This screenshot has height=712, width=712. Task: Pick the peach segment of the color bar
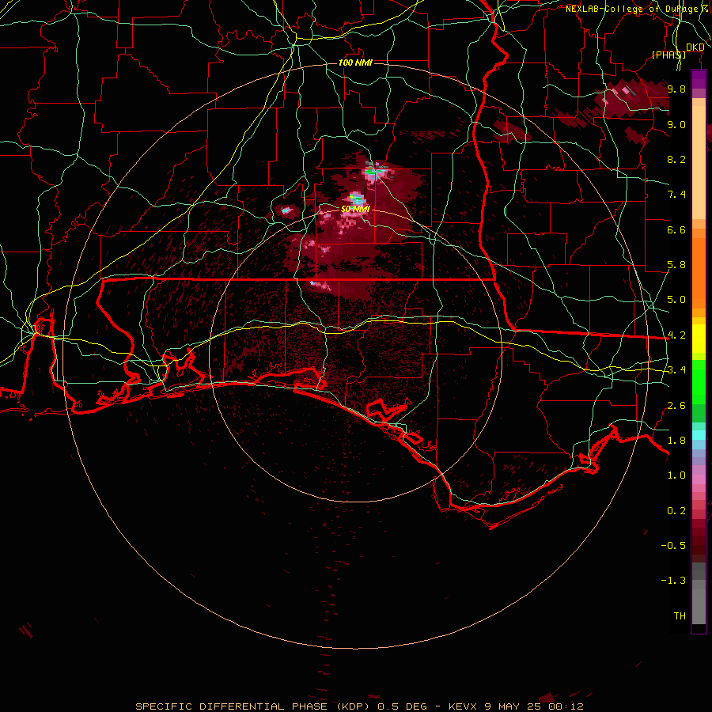699,162
